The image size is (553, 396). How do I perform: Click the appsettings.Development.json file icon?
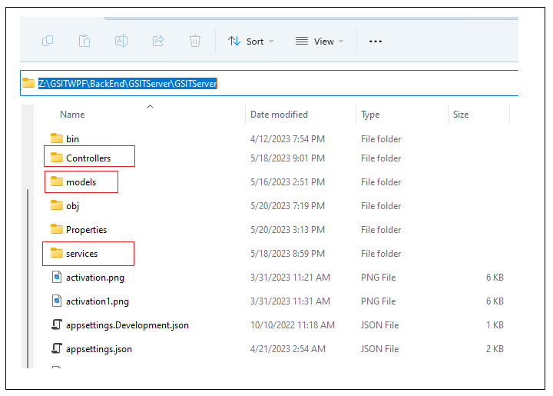(x=56, y=324)
